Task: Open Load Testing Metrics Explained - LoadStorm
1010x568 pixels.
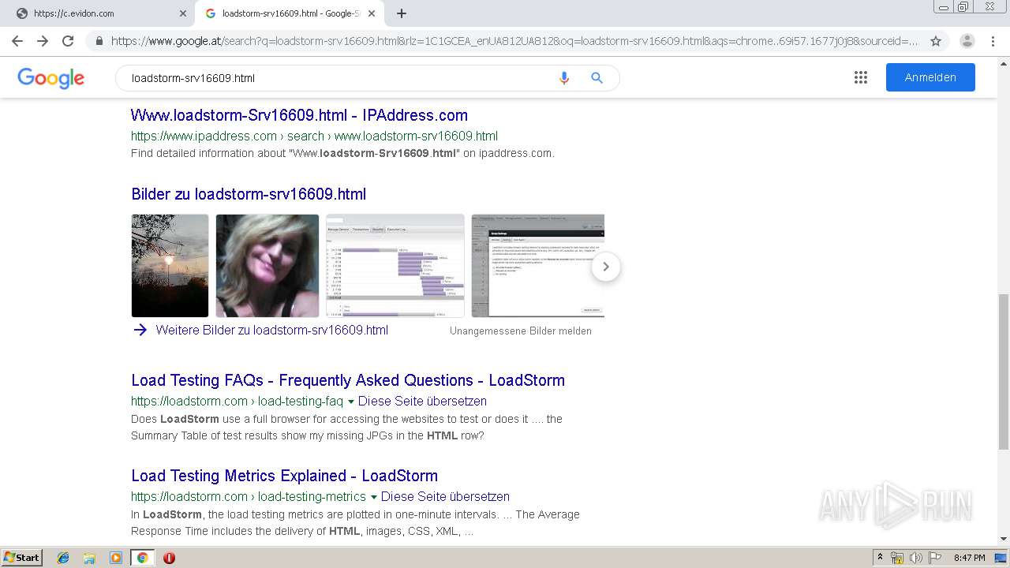Action: [x=284, y=476]
